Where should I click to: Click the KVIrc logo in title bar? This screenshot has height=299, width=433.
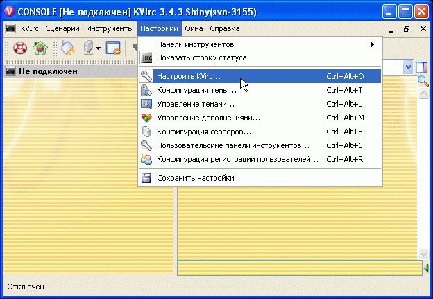10,12
